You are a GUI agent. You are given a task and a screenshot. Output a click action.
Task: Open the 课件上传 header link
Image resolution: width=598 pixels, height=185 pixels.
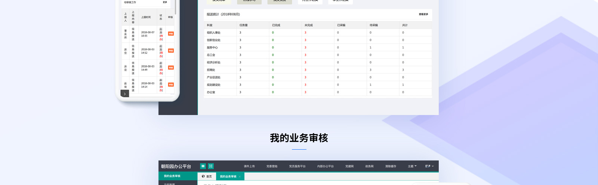pos(249,166)
